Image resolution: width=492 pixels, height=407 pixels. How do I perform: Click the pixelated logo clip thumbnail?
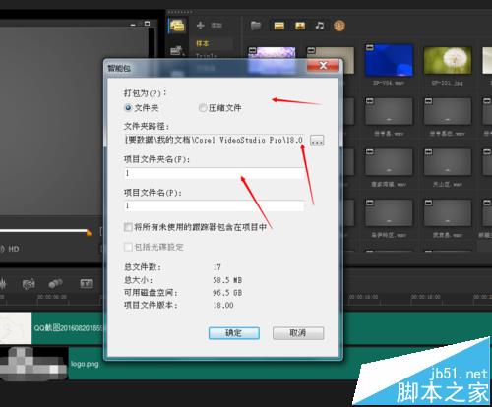[33, 364]
